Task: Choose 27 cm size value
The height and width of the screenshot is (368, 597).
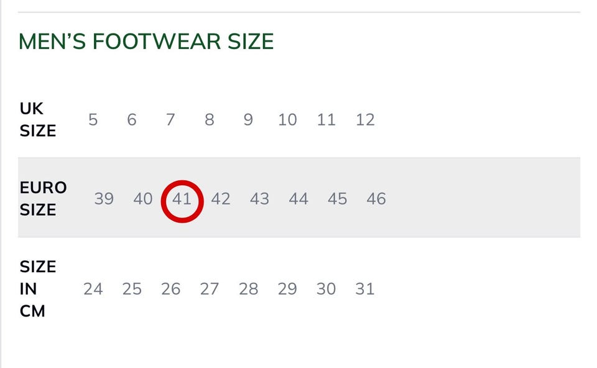Action: tap(210, 289)
